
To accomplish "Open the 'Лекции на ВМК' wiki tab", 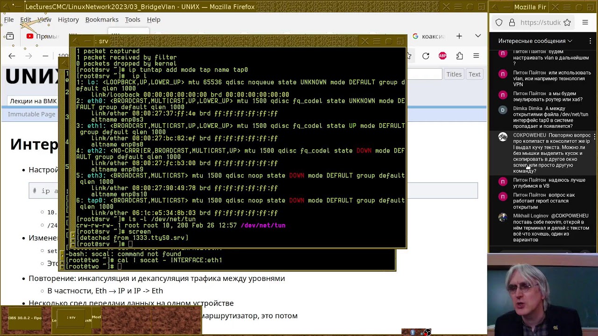I will pos(33,101).
